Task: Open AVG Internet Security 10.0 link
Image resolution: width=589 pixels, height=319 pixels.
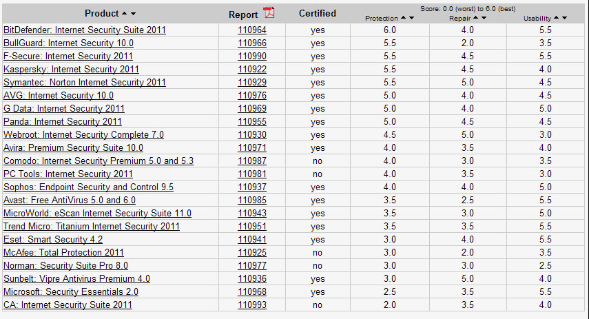Action: click(x=59, y=96)
